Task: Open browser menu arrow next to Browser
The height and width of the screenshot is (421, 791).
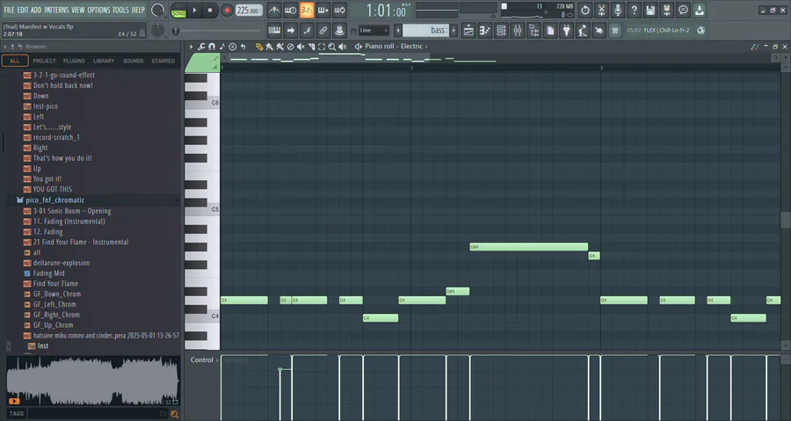Action: 5,47
